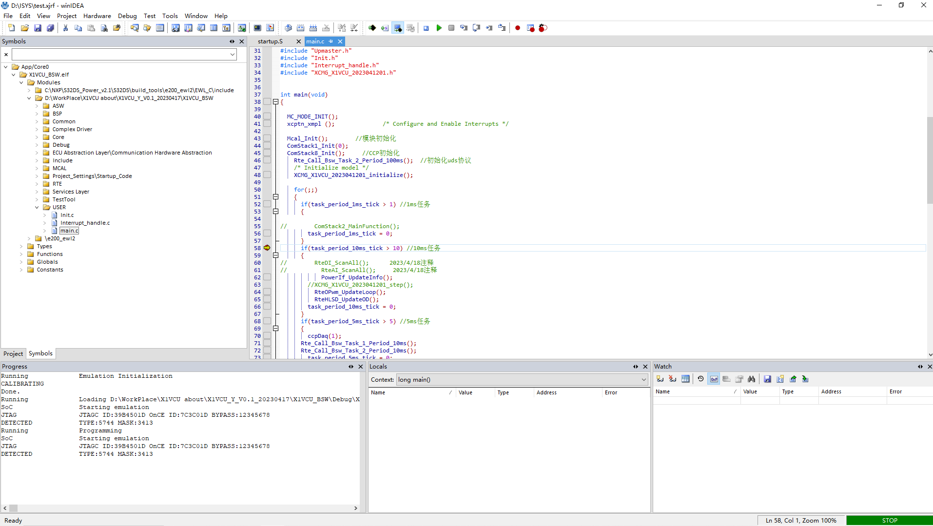The width and height of the screenshot is (933, 526).
Task: Toggle breakpoint box at line 68
Action: click(267, 321)
